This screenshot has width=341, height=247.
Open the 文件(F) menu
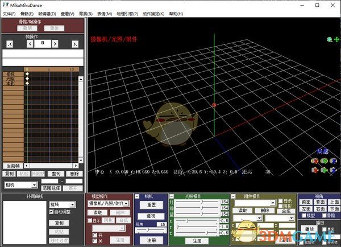pos(9,13)
